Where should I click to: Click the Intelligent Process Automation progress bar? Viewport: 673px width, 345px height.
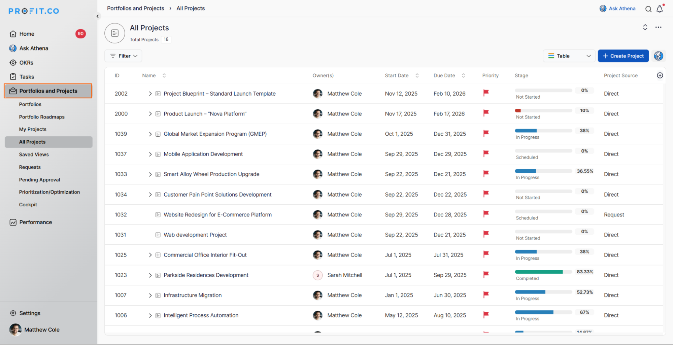tap(543, 312)
